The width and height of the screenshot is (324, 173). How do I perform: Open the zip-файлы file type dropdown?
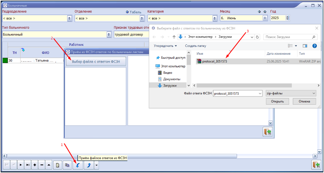pyautogui.click(x=314, y=93)
